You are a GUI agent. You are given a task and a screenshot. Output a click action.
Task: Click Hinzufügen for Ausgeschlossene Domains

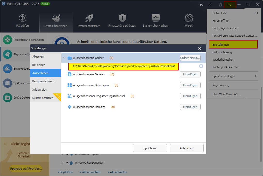tap(190, 107)
